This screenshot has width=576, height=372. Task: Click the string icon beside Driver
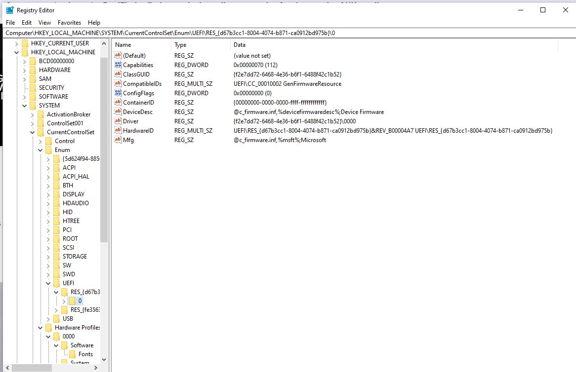118,121
